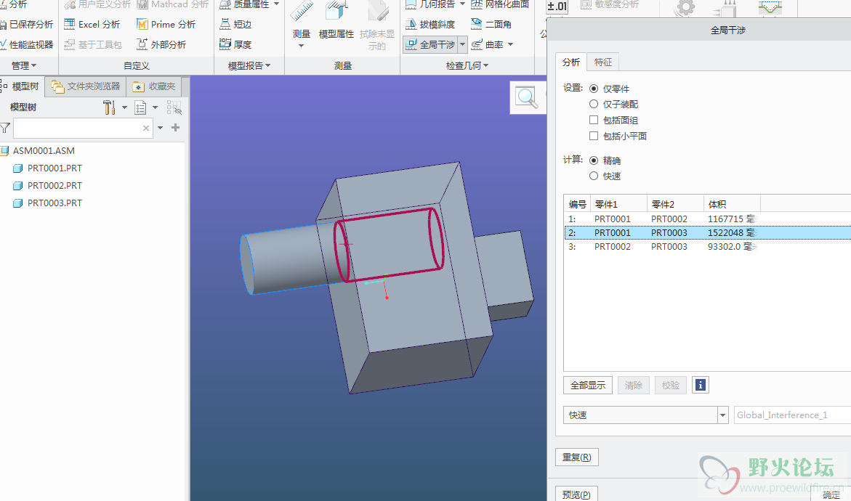The width and height of the screenshot is (851, 501).
Task: Switch to the 文件夹浏览器 tab
Action: click(x=86, y=86)
